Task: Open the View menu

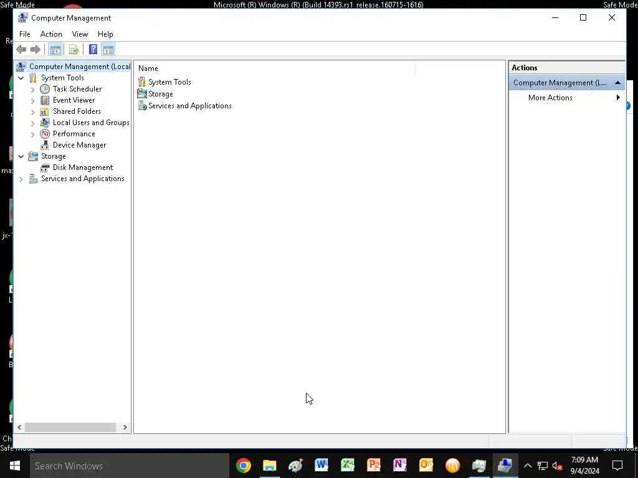Action: pos(80,34)
